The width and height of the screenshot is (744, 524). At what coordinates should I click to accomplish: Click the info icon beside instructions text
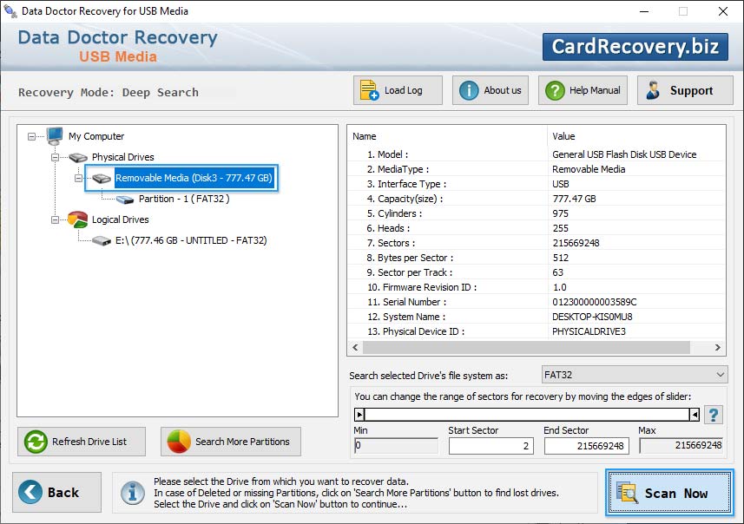(132, 493)
